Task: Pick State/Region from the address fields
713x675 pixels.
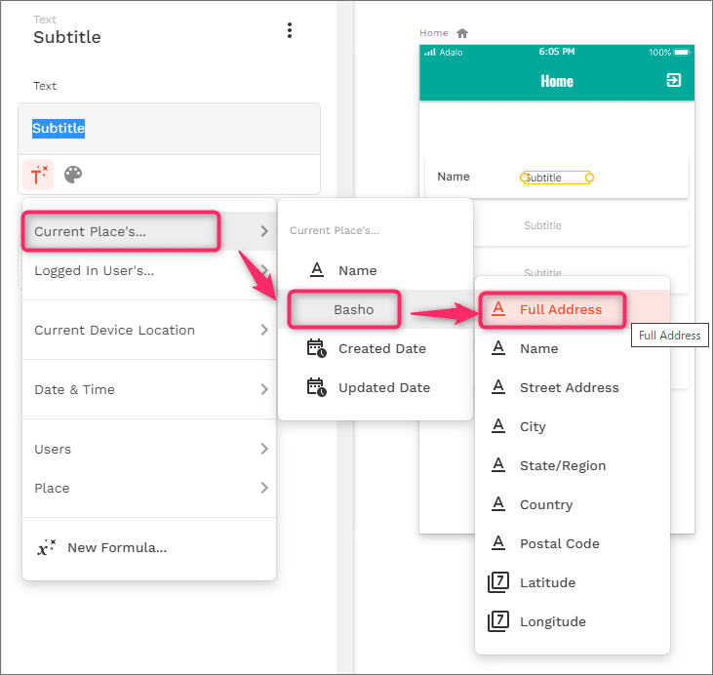Action: pyautogui.click(x=573, y=465)
